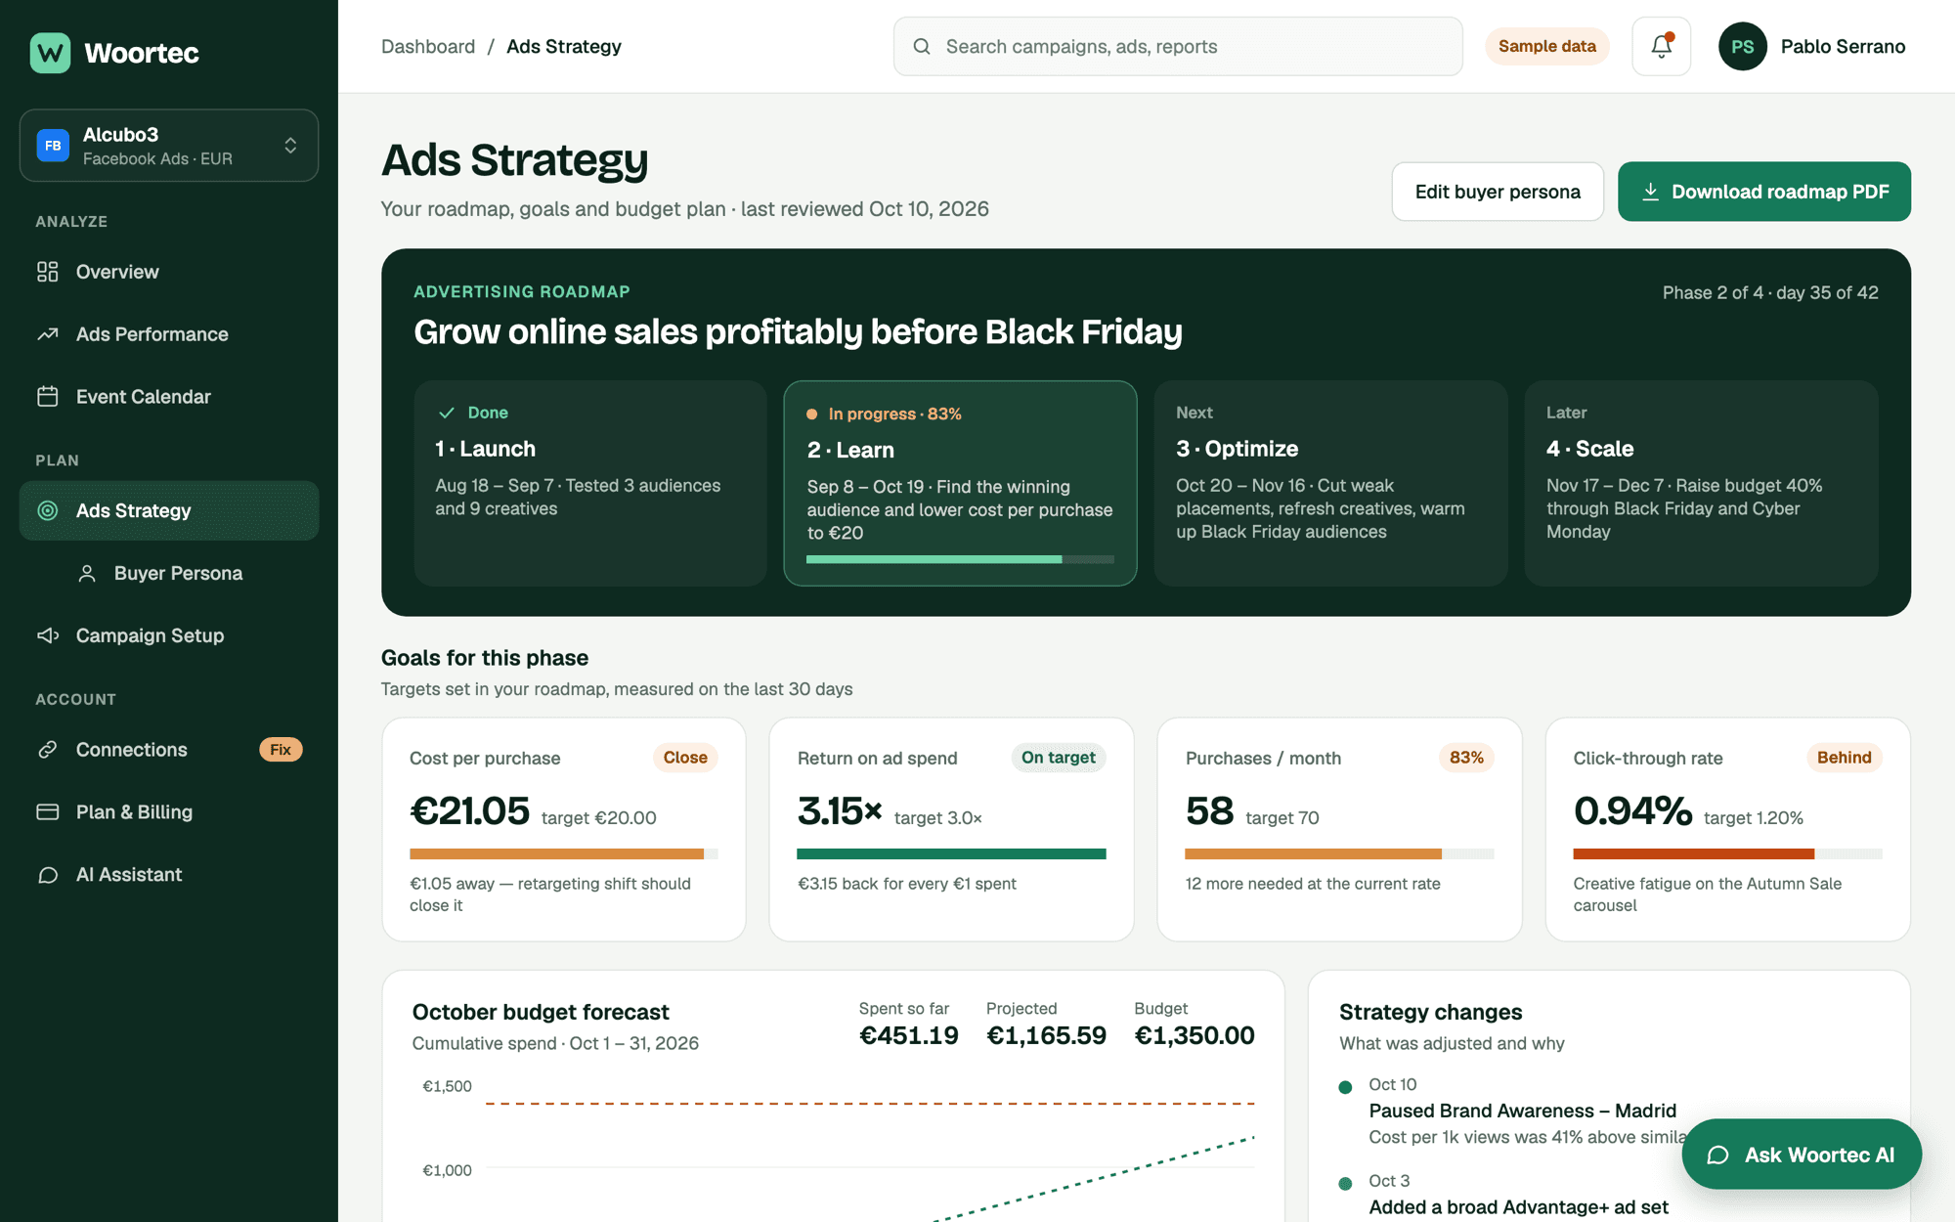Click the Buyer Persona person icon
The image size is (1955, 1222).
click(x=87, y=573)
